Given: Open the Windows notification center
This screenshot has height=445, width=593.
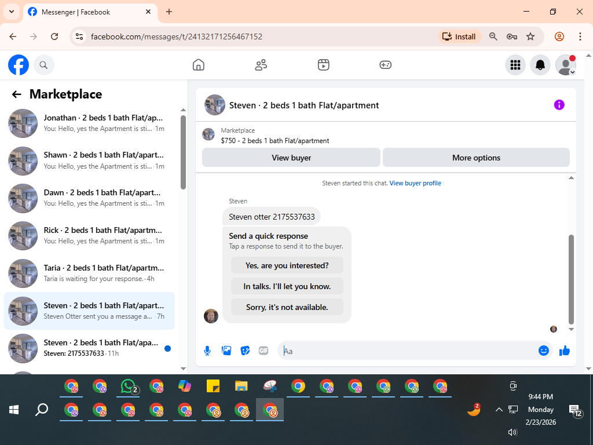Looking at the screenshot, I should tap(576, 410).
